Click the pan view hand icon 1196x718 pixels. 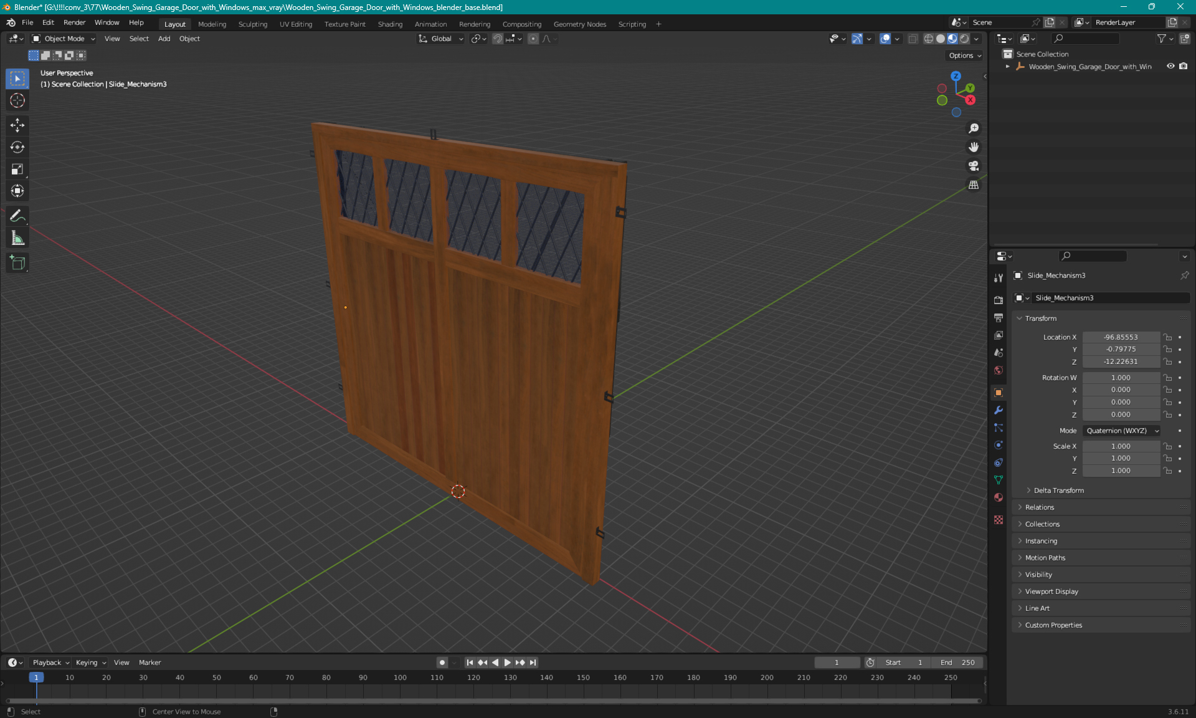point(974,147)
